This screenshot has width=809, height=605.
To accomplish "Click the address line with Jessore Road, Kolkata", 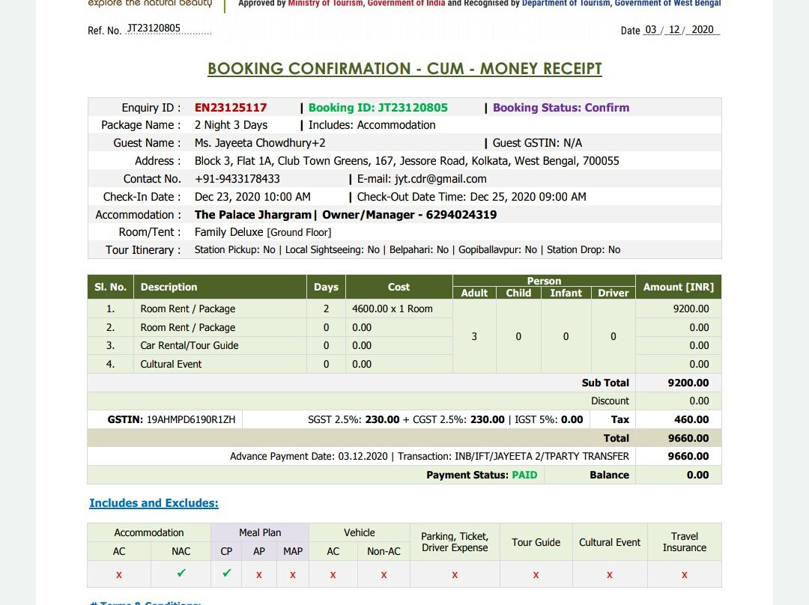I will coord(407,161).
